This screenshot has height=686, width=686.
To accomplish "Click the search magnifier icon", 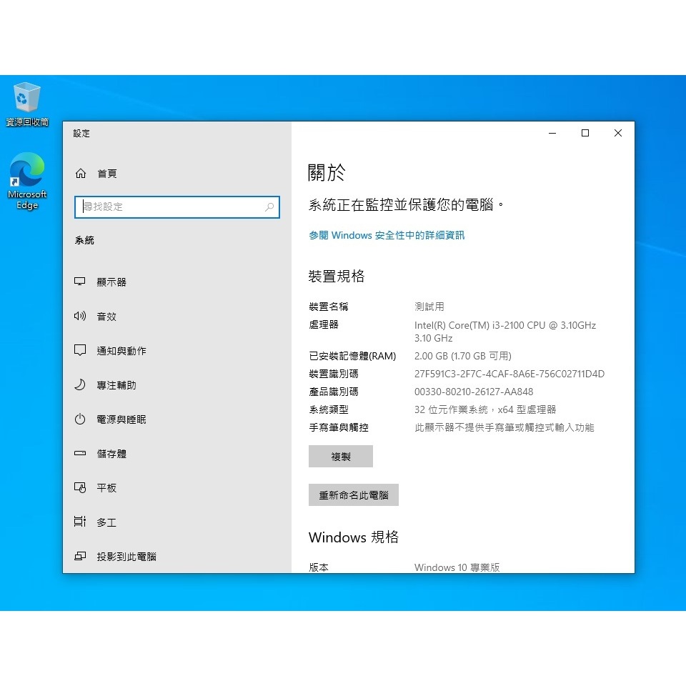I will click(269, 207).
